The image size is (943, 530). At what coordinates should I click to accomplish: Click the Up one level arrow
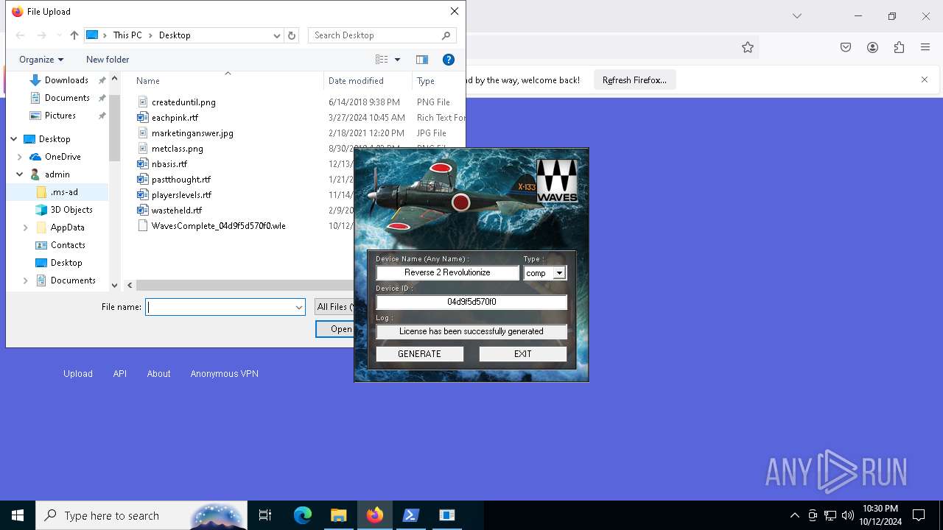pyautogui.click(x=74, y=35)
